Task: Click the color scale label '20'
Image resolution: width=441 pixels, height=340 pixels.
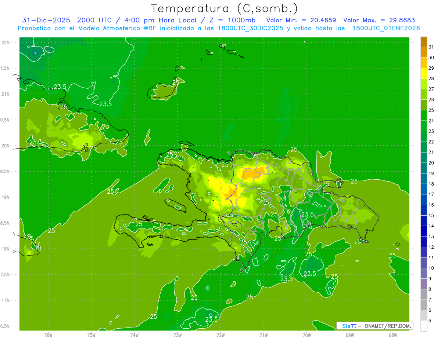Action: pos(431,163)
